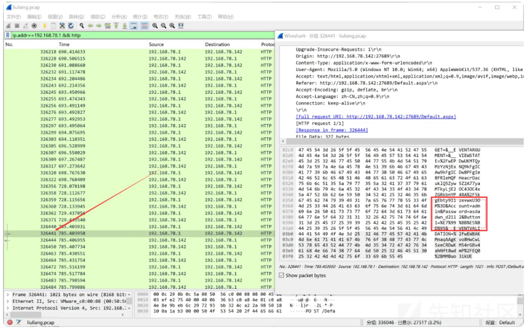526x329 pixels.
Task: Zoom out on packet text
Action: (164, 26)
